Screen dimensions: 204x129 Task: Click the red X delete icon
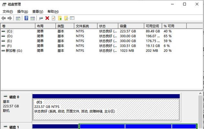click(47, 18)
